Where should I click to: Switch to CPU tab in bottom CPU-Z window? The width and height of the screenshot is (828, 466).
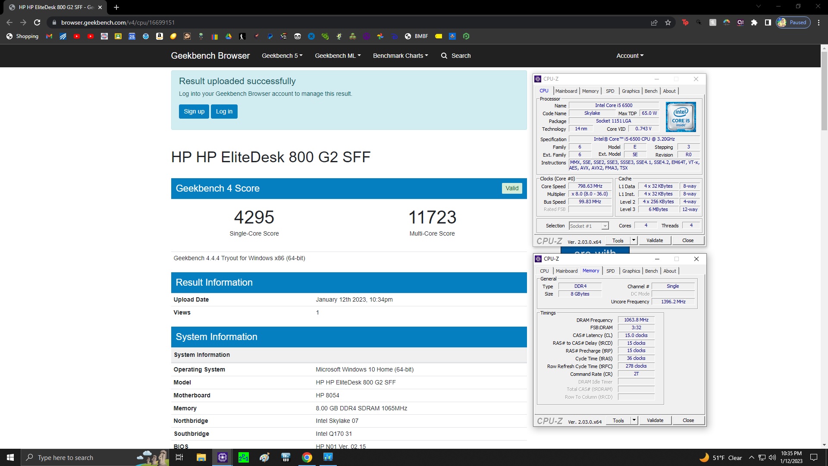[x=545, y=271]
